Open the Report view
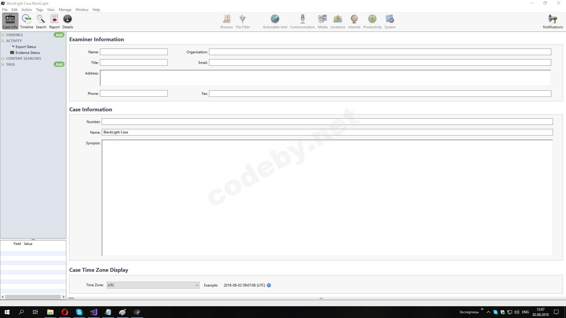Image resolution: width=566 pixels, height=318 pixels. point(54,21)
